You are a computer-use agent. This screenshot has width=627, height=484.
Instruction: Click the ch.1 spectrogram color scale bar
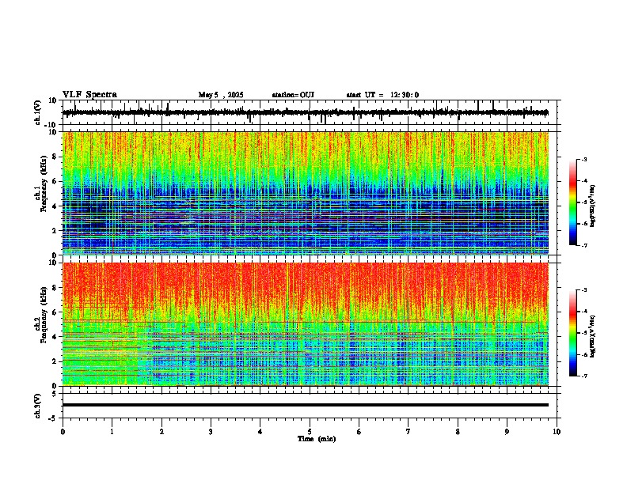573,202
